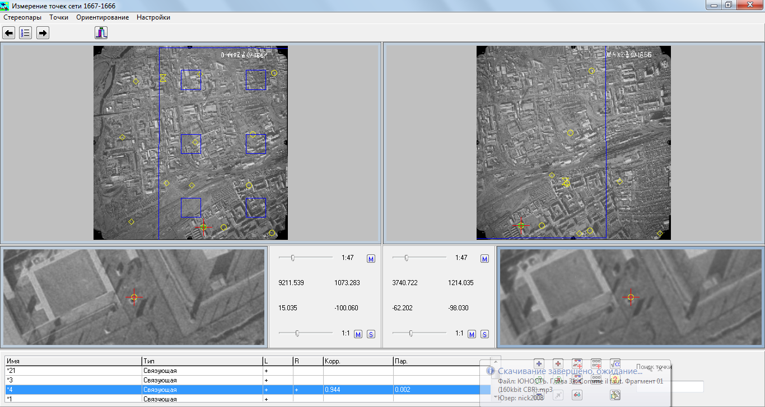Open the Настройки menu
765x407 pixels.
coord(153,17)
